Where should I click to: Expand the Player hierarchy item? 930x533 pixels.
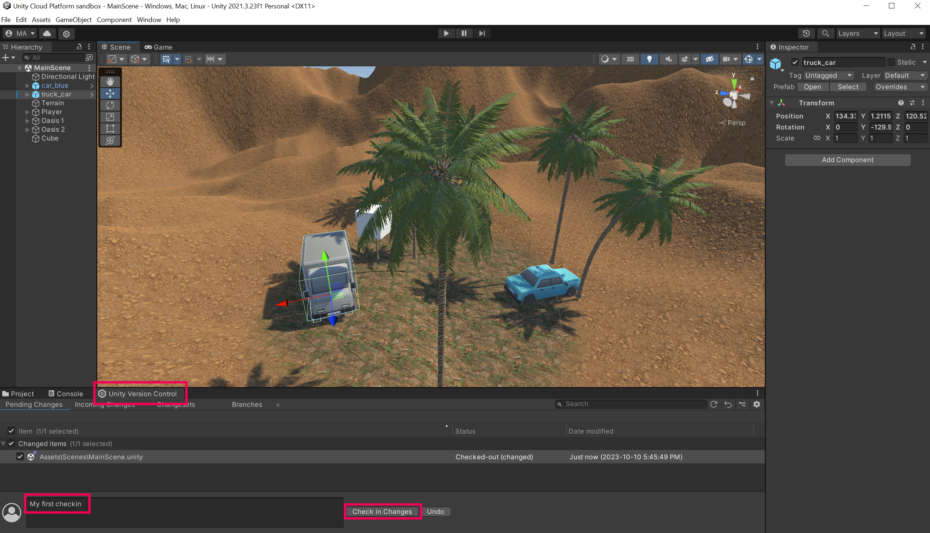tap(28, 112)
